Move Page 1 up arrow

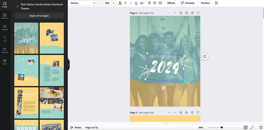169,13
